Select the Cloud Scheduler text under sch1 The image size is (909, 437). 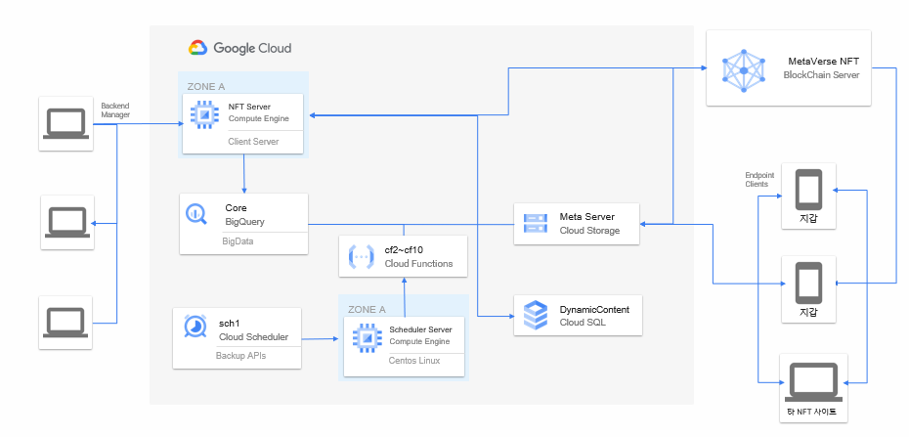[x=253, y=336]
